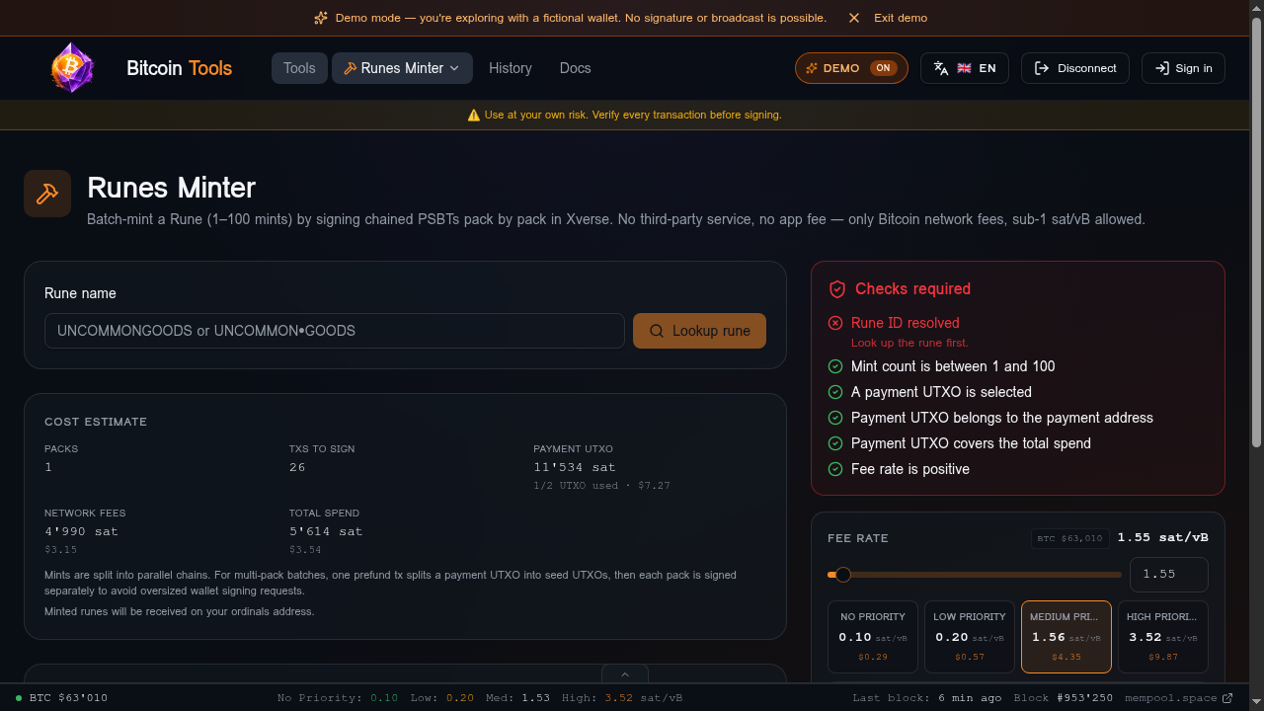Click the 1.55 fee rate number field

[x=1169, y=575]
